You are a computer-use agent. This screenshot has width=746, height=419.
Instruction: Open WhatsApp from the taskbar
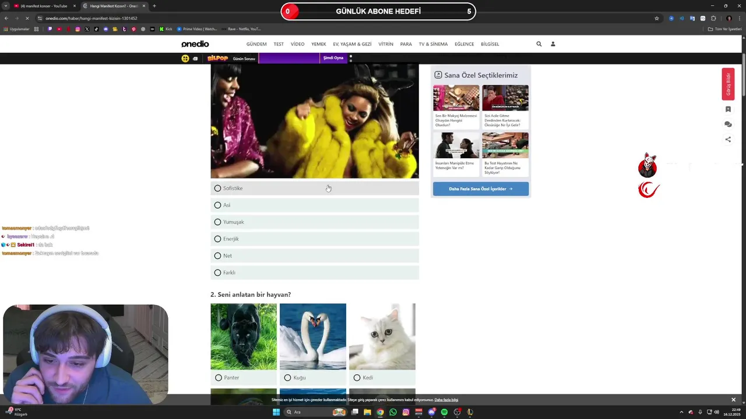pos(393,412)
